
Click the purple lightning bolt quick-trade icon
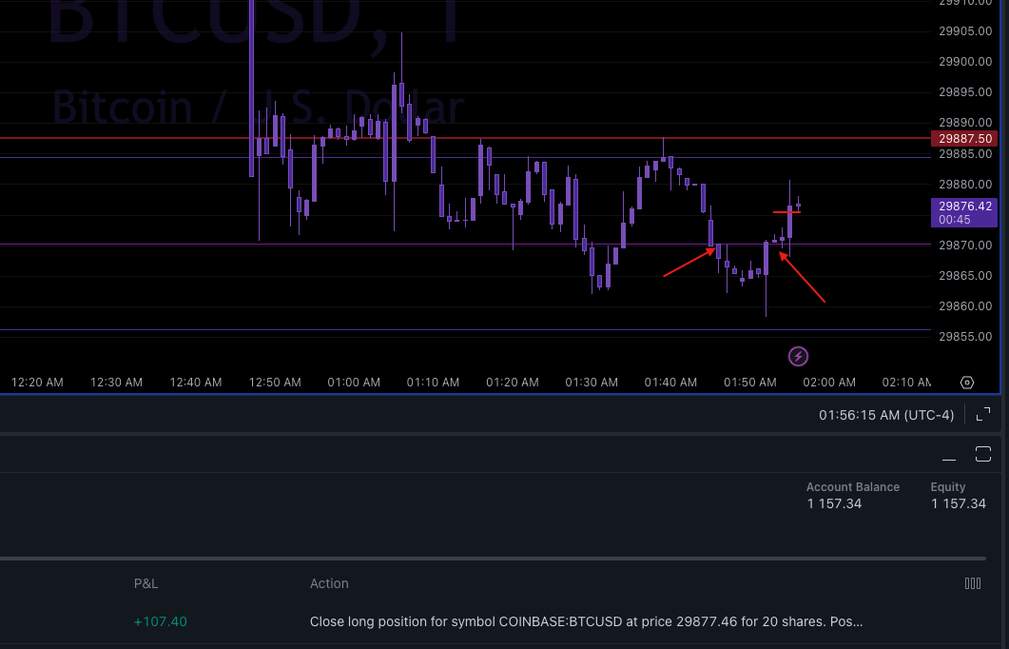coord(799,356)
